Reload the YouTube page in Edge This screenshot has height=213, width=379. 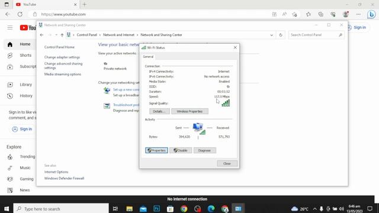(20, 14)
